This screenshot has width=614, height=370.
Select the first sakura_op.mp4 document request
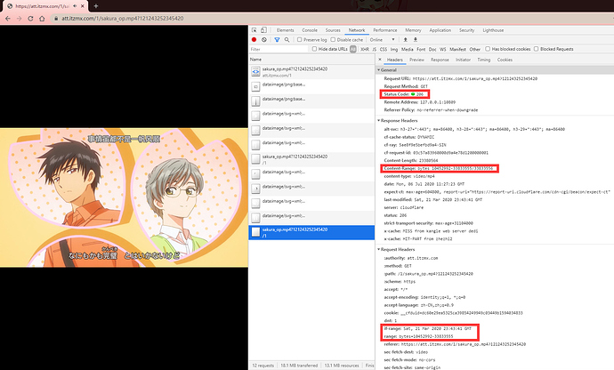coord(311,72)
